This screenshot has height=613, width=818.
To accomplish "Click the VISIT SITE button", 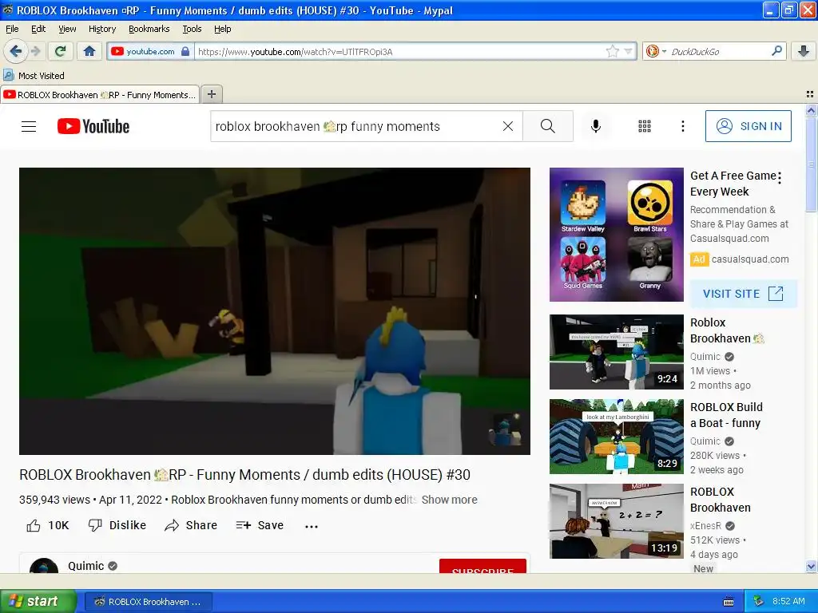I will point(743,294).
